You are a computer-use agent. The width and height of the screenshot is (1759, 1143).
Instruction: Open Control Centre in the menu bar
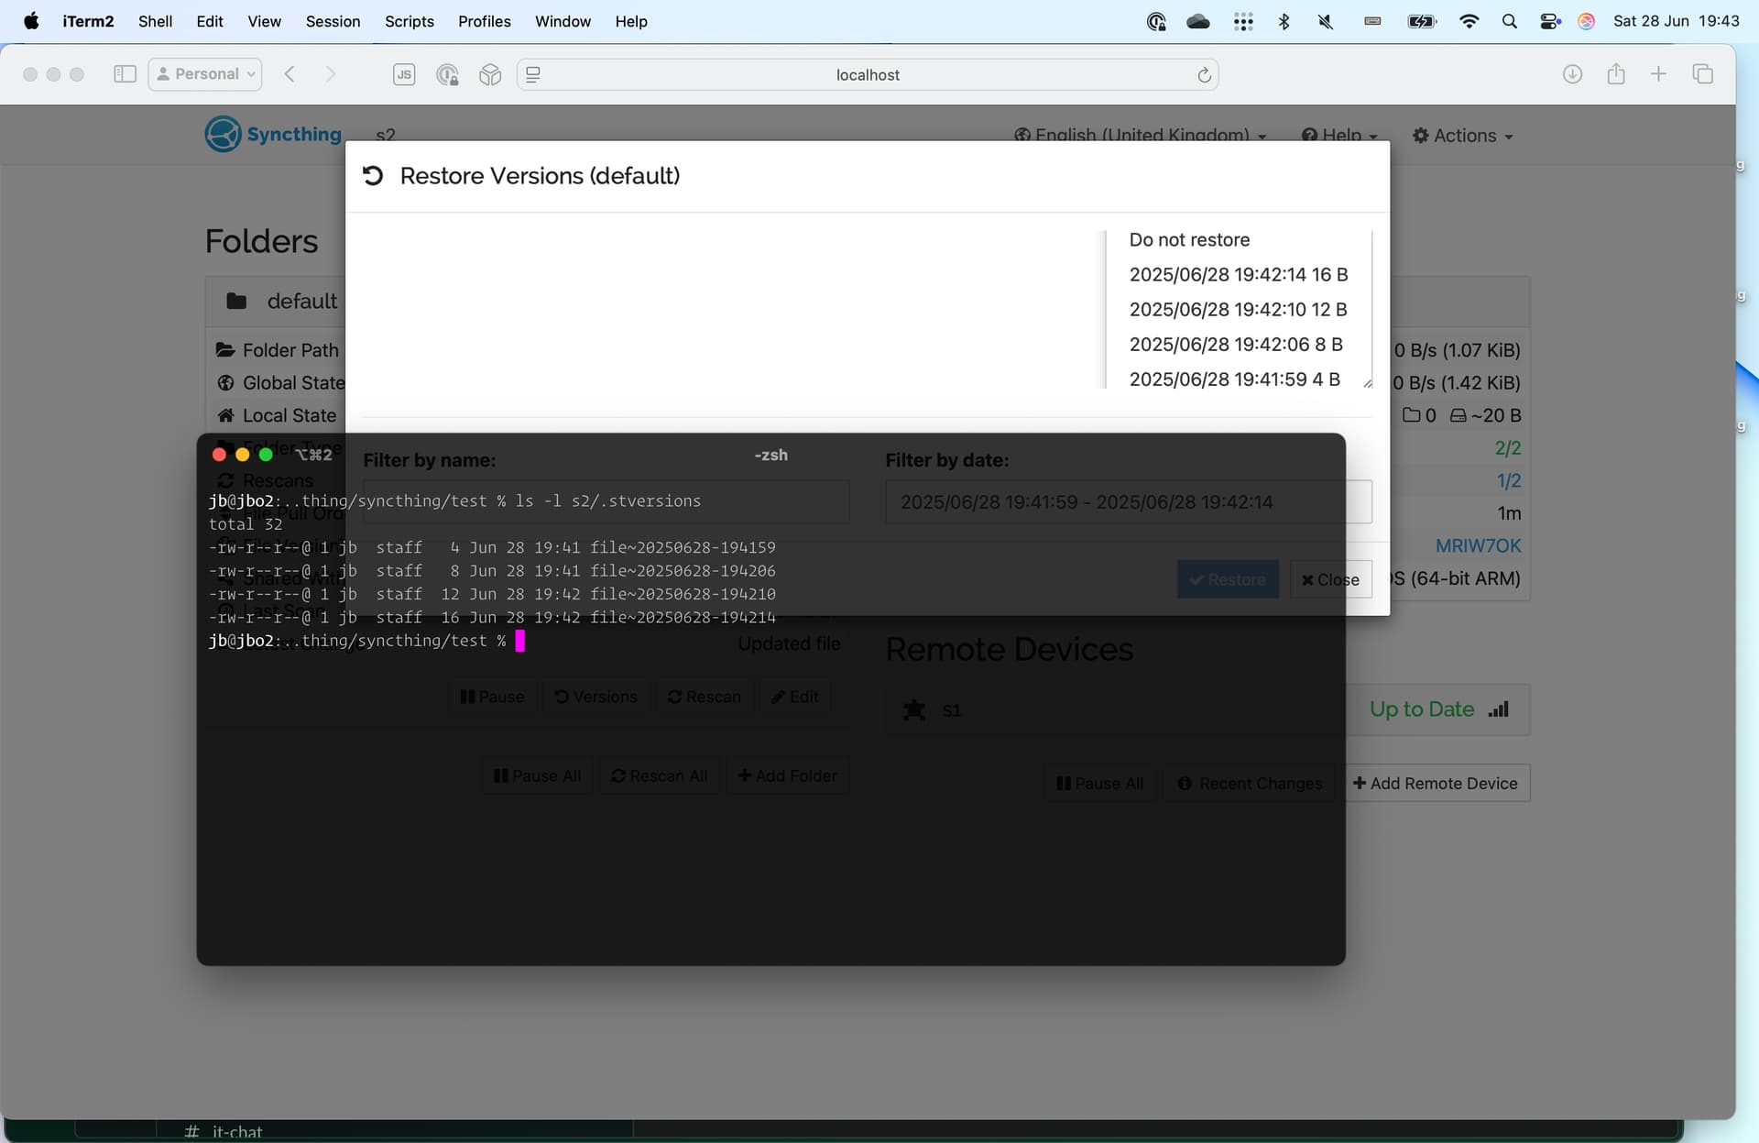[1550, 21]
